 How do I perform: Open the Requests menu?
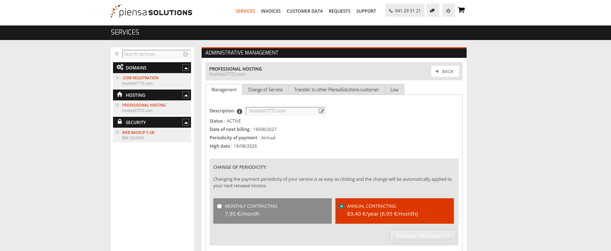339,11
